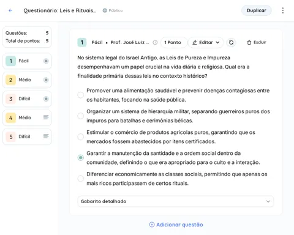
Task: Select the radio for 'Organizar um sistema de hierarquia militar'
Action: [81, 116]
